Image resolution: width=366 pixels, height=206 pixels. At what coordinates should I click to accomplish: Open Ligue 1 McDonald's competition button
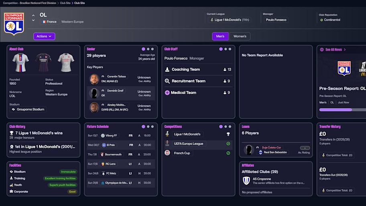(x=187, y=134)
